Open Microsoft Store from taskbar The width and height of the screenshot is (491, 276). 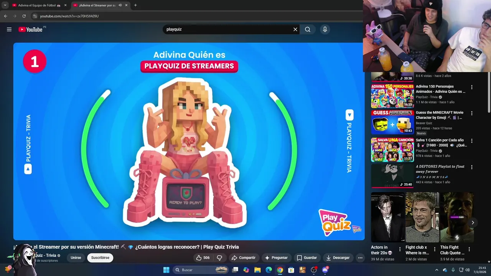pos(291,270)
